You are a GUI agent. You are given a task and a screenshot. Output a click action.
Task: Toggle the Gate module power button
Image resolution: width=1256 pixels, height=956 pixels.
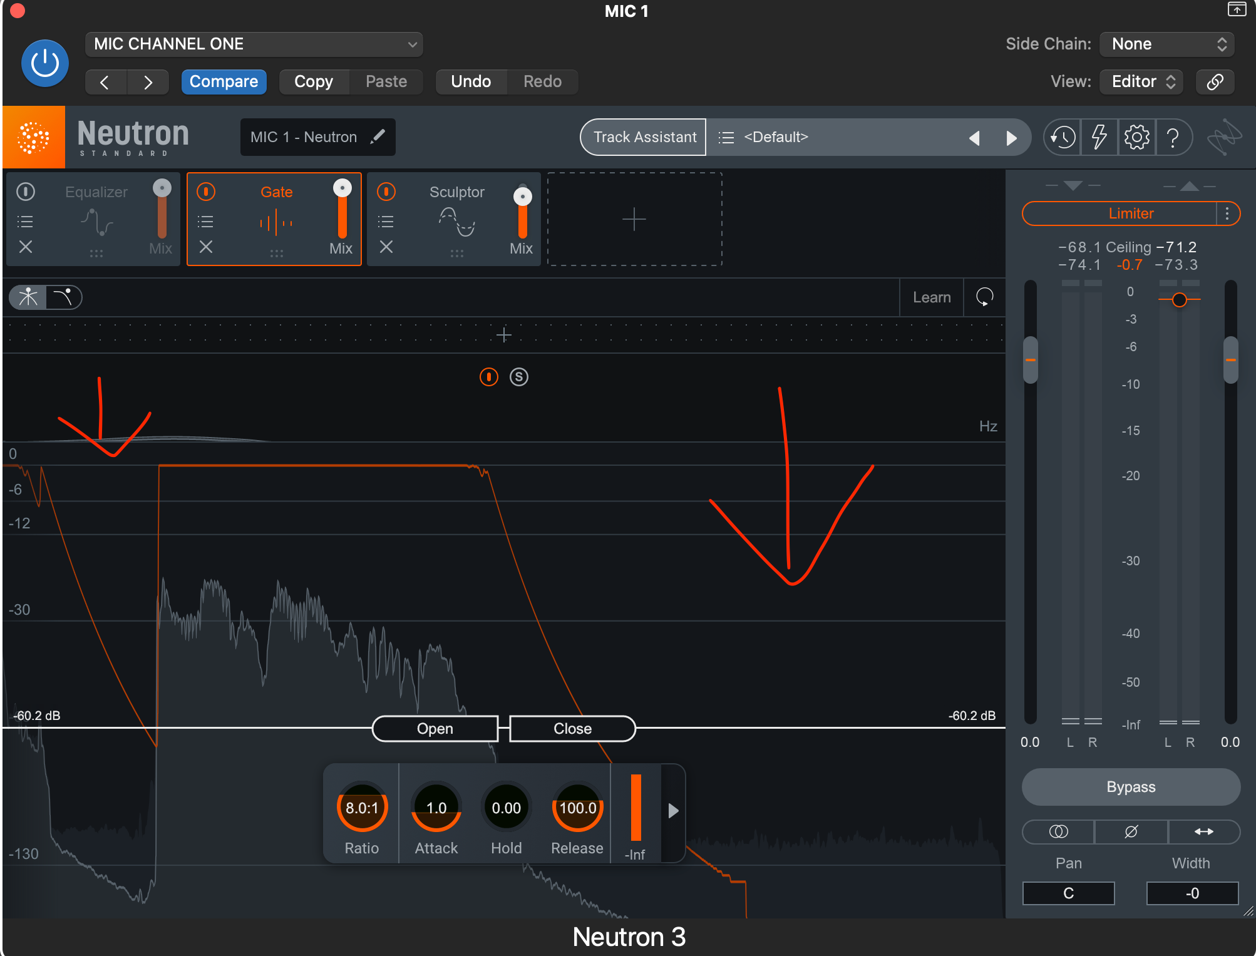[x=207, y=192]
